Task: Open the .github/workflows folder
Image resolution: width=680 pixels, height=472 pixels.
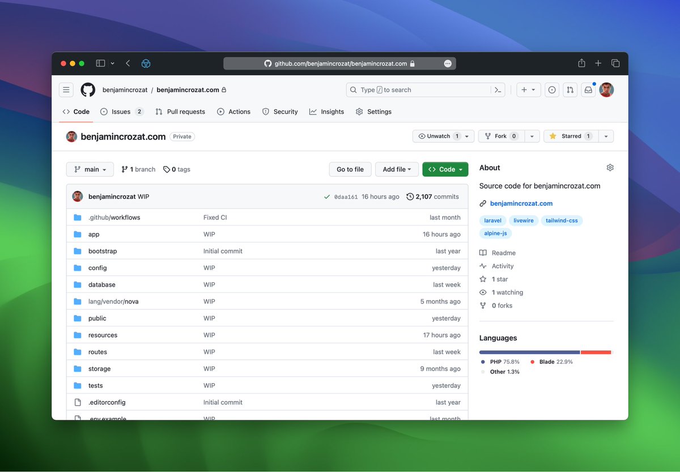Action: (x=114, y=218)
